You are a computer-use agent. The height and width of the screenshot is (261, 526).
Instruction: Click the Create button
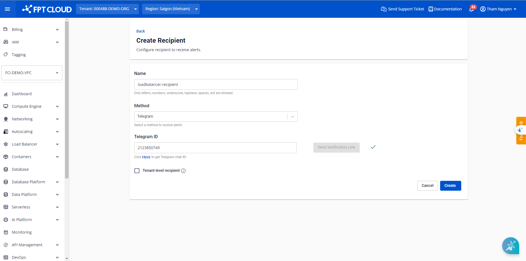coord(450,186)
